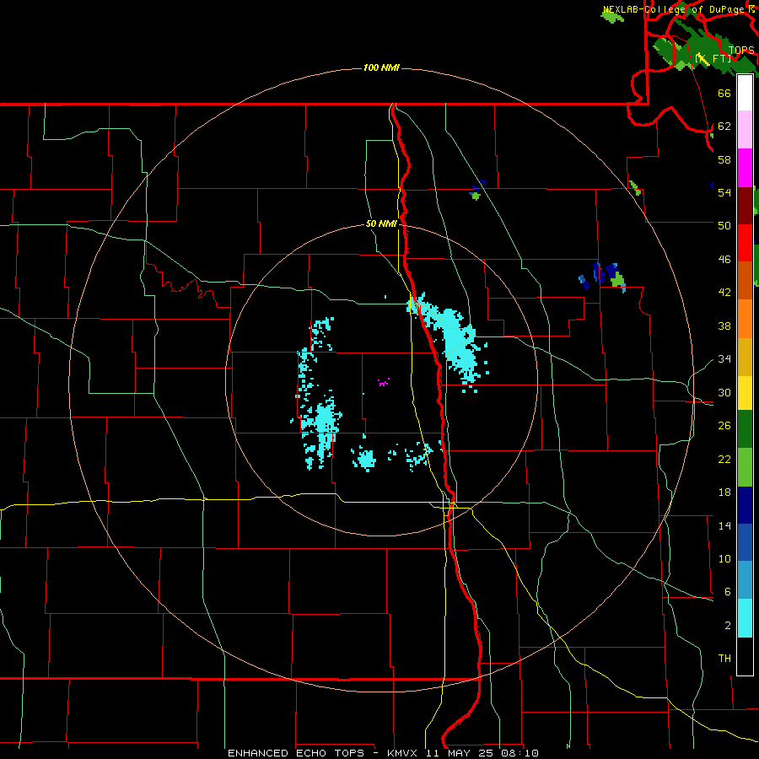Click the "50 NMI" range ring label
The height and width of the screenshot is (759, 759).
[381, 223]
